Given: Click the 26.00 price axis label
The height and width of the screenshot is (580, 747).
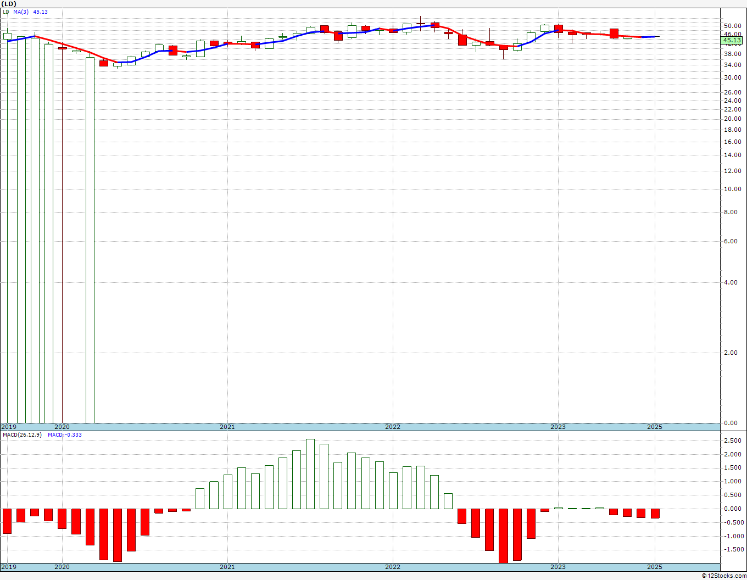Looking at the screenshot, I should [733, 92].
